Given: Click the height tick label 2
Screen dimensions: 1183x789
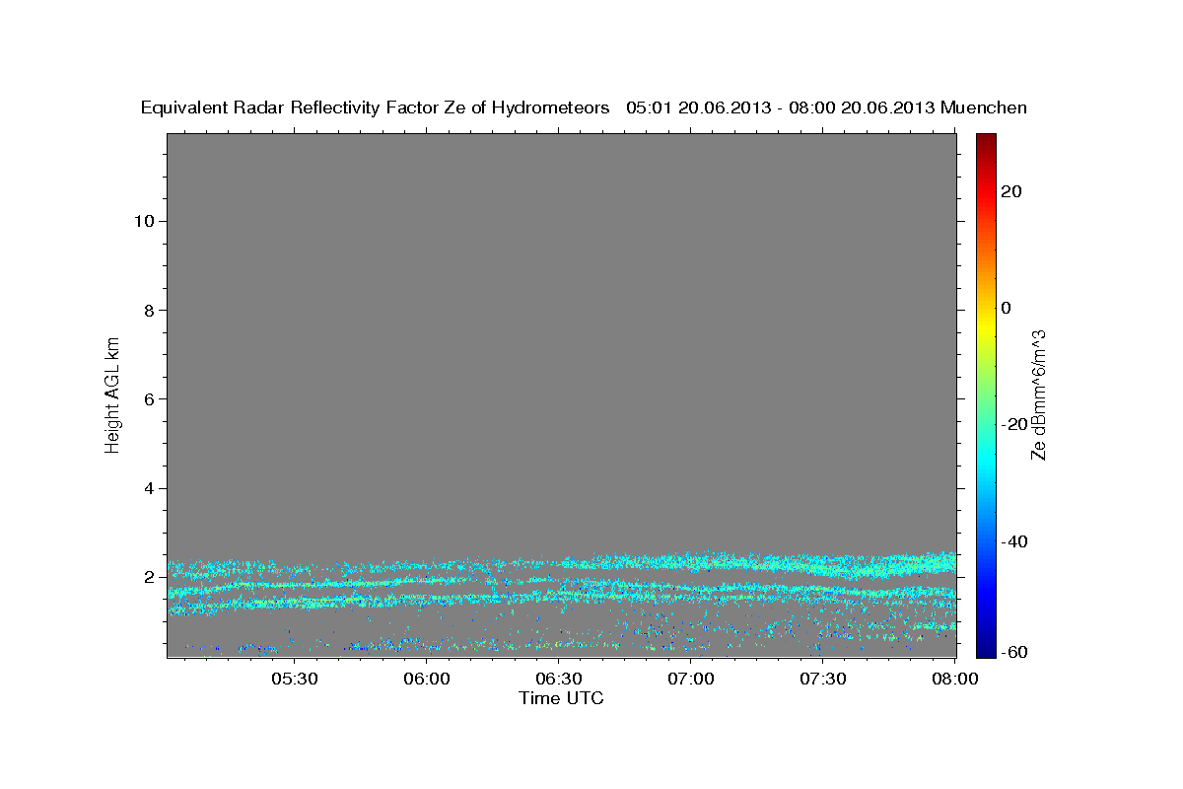Looking at the screenshot, I should (147, 577).
